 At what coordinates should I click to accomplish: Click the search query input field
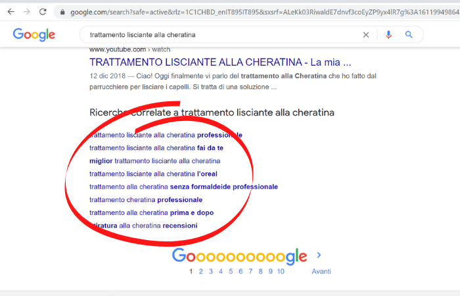[217, 35]
